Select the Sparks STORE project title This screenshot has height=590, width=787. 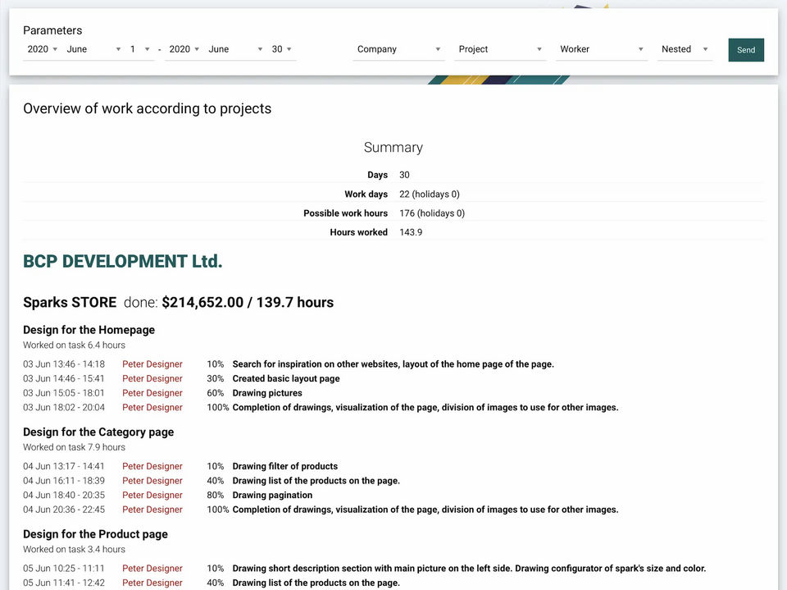70,302
